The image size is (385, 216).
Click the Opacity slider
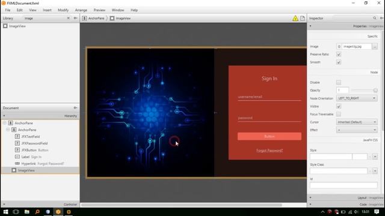pos(364,91)
